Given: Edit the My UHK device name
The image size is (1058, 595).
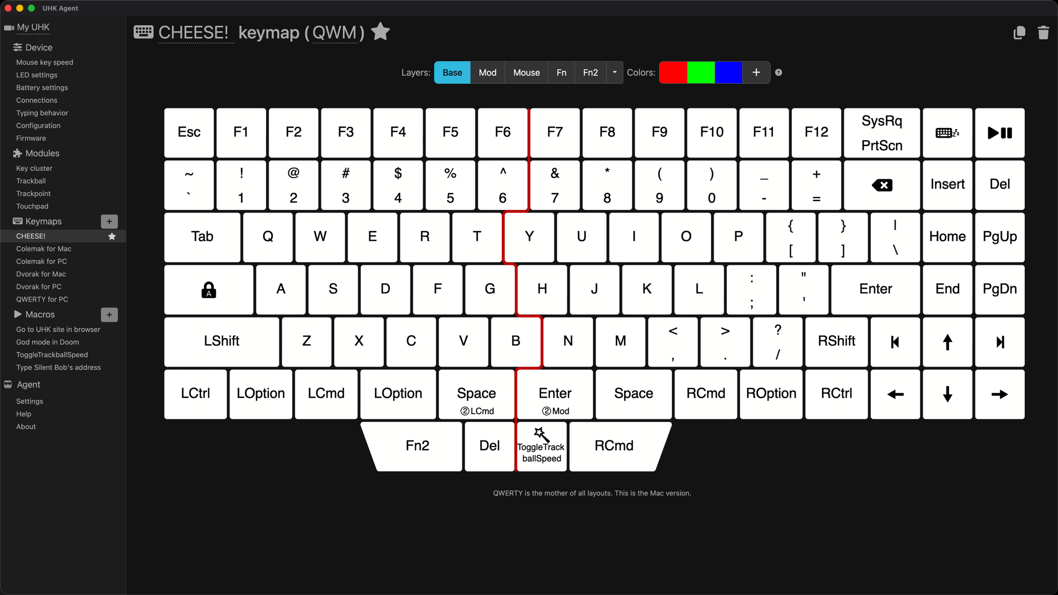Looking at the screenshot, I should [33, 28].
